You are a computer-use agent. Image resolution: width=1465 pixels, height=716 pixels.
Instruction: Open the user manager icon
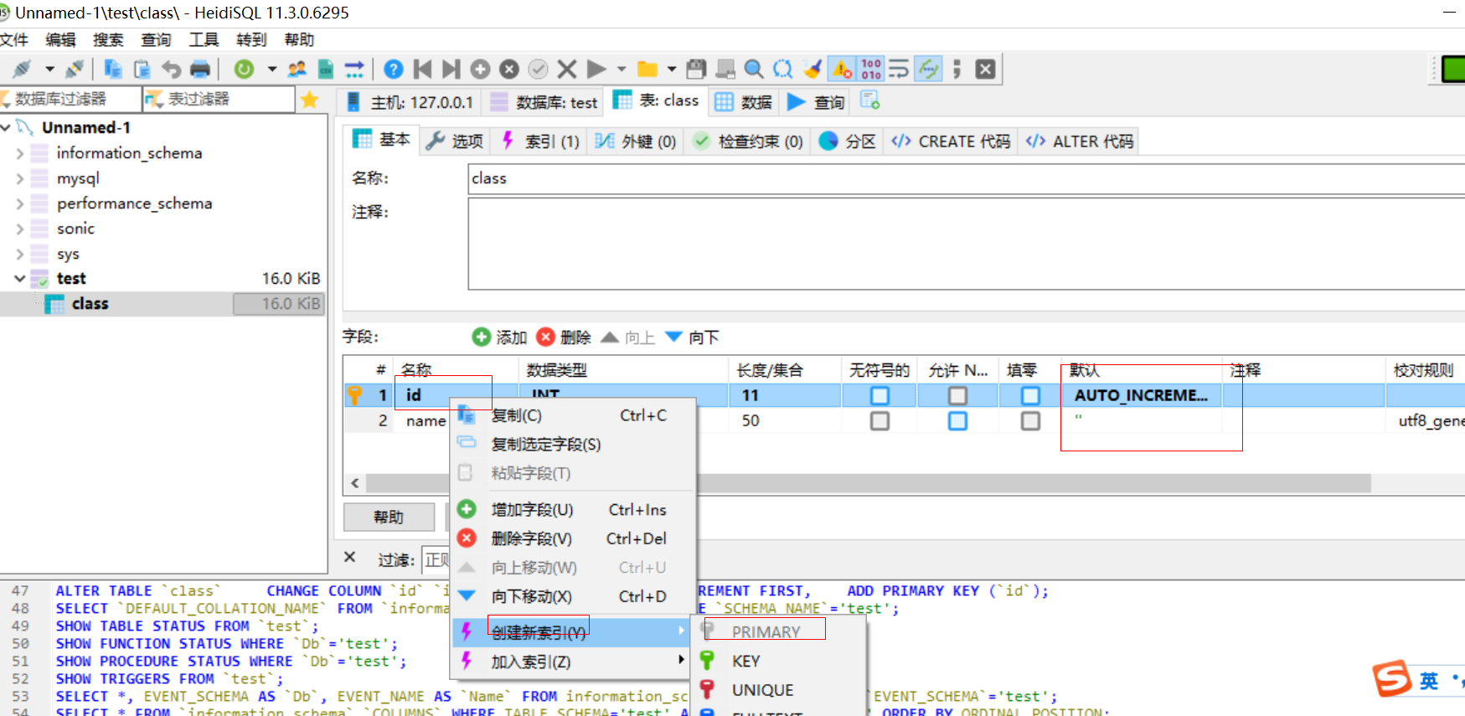click(297, 69)
